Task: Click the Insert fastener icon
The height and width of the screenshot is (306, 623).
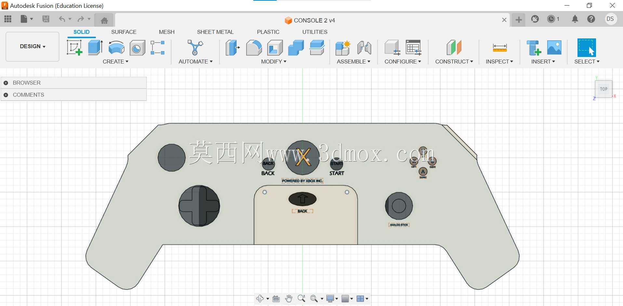Action: 534,48
